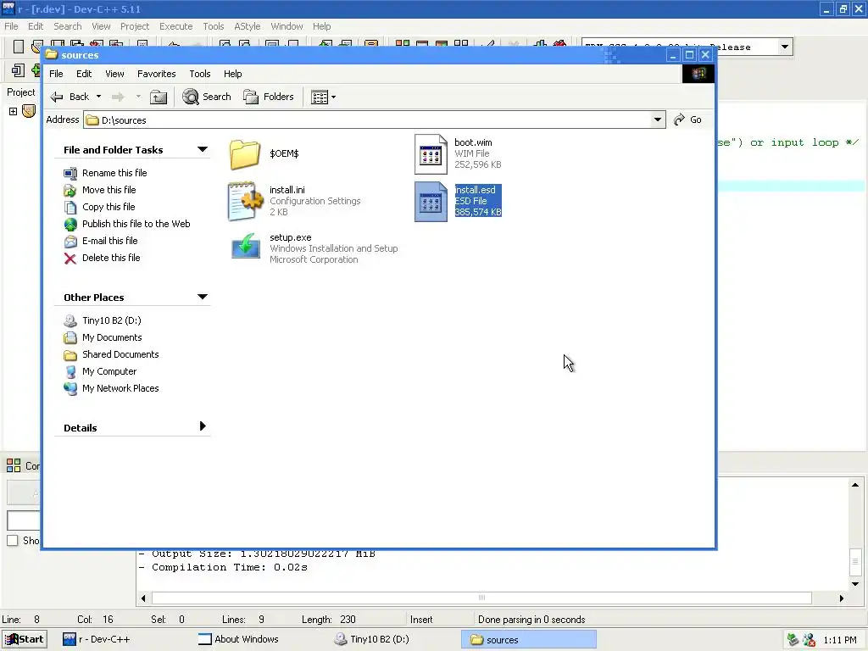Select the $OEM$ folder icon

point(245,154)
